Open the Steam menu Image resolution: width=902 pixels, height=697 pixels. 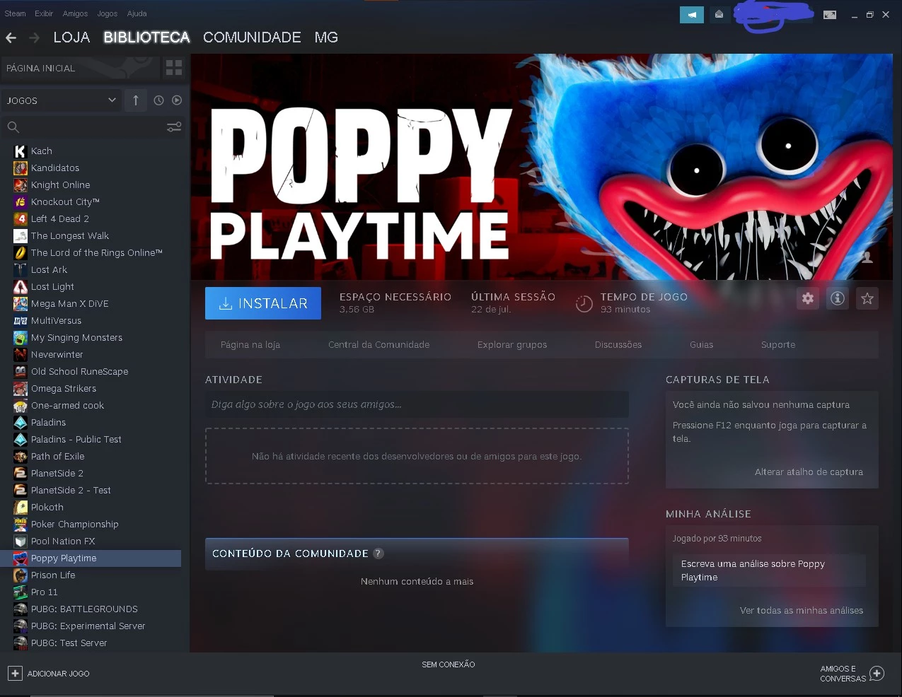coord(15,13)
